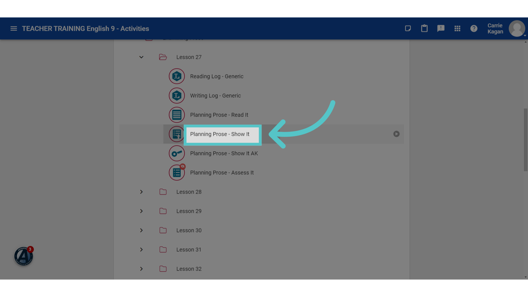Click the vertical scrollbar thumb
The height and width of the screenshot is (297, 528).
pos(526,140)
